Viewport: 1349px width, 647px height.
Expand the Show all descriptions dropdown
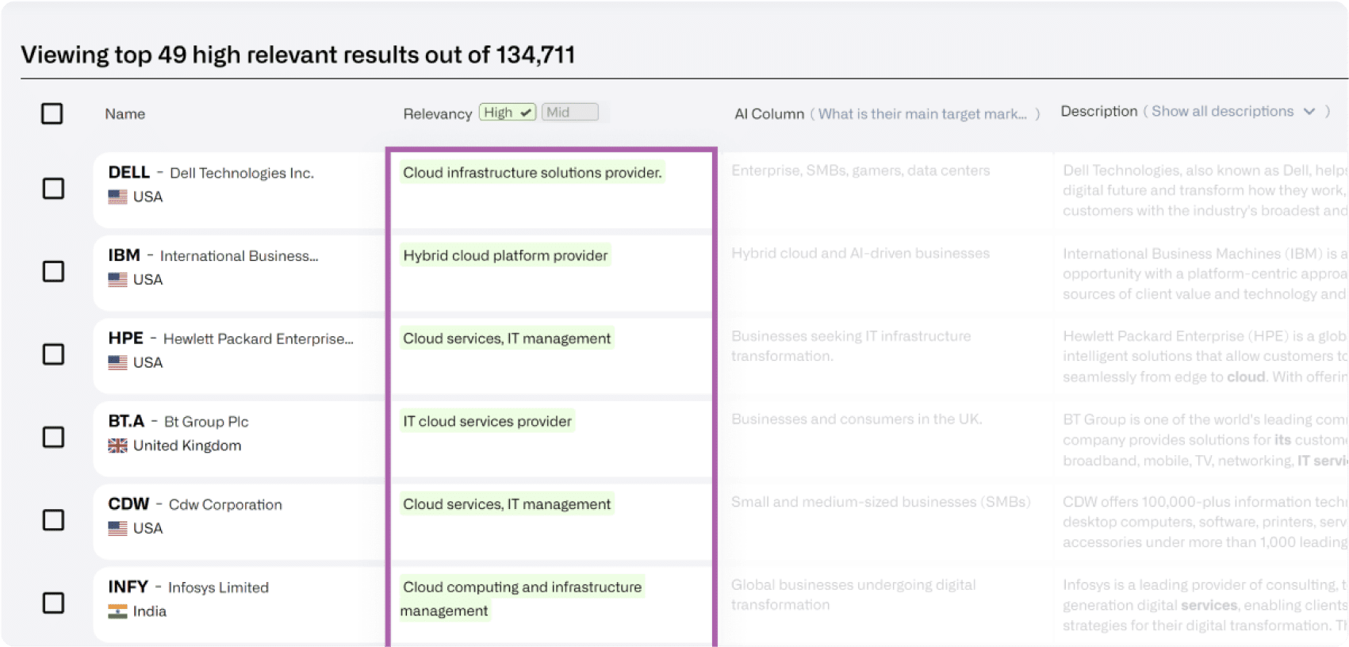1222,112
